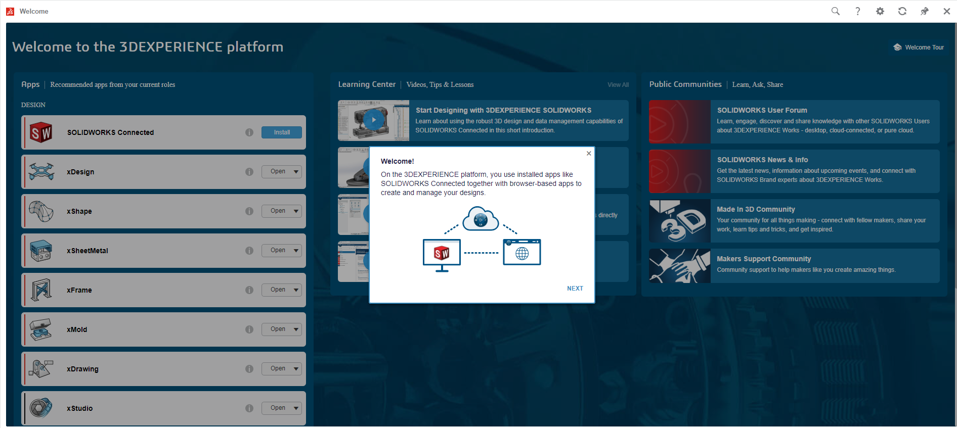This screenshot has height=428, width=957.
Task: Start the Welcome Tour
Action: coord(919,47)
